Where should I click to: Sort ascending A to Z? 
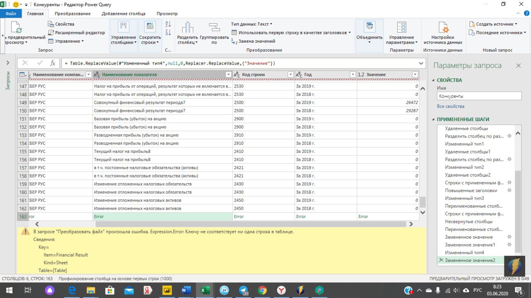(x=168, y=24)
